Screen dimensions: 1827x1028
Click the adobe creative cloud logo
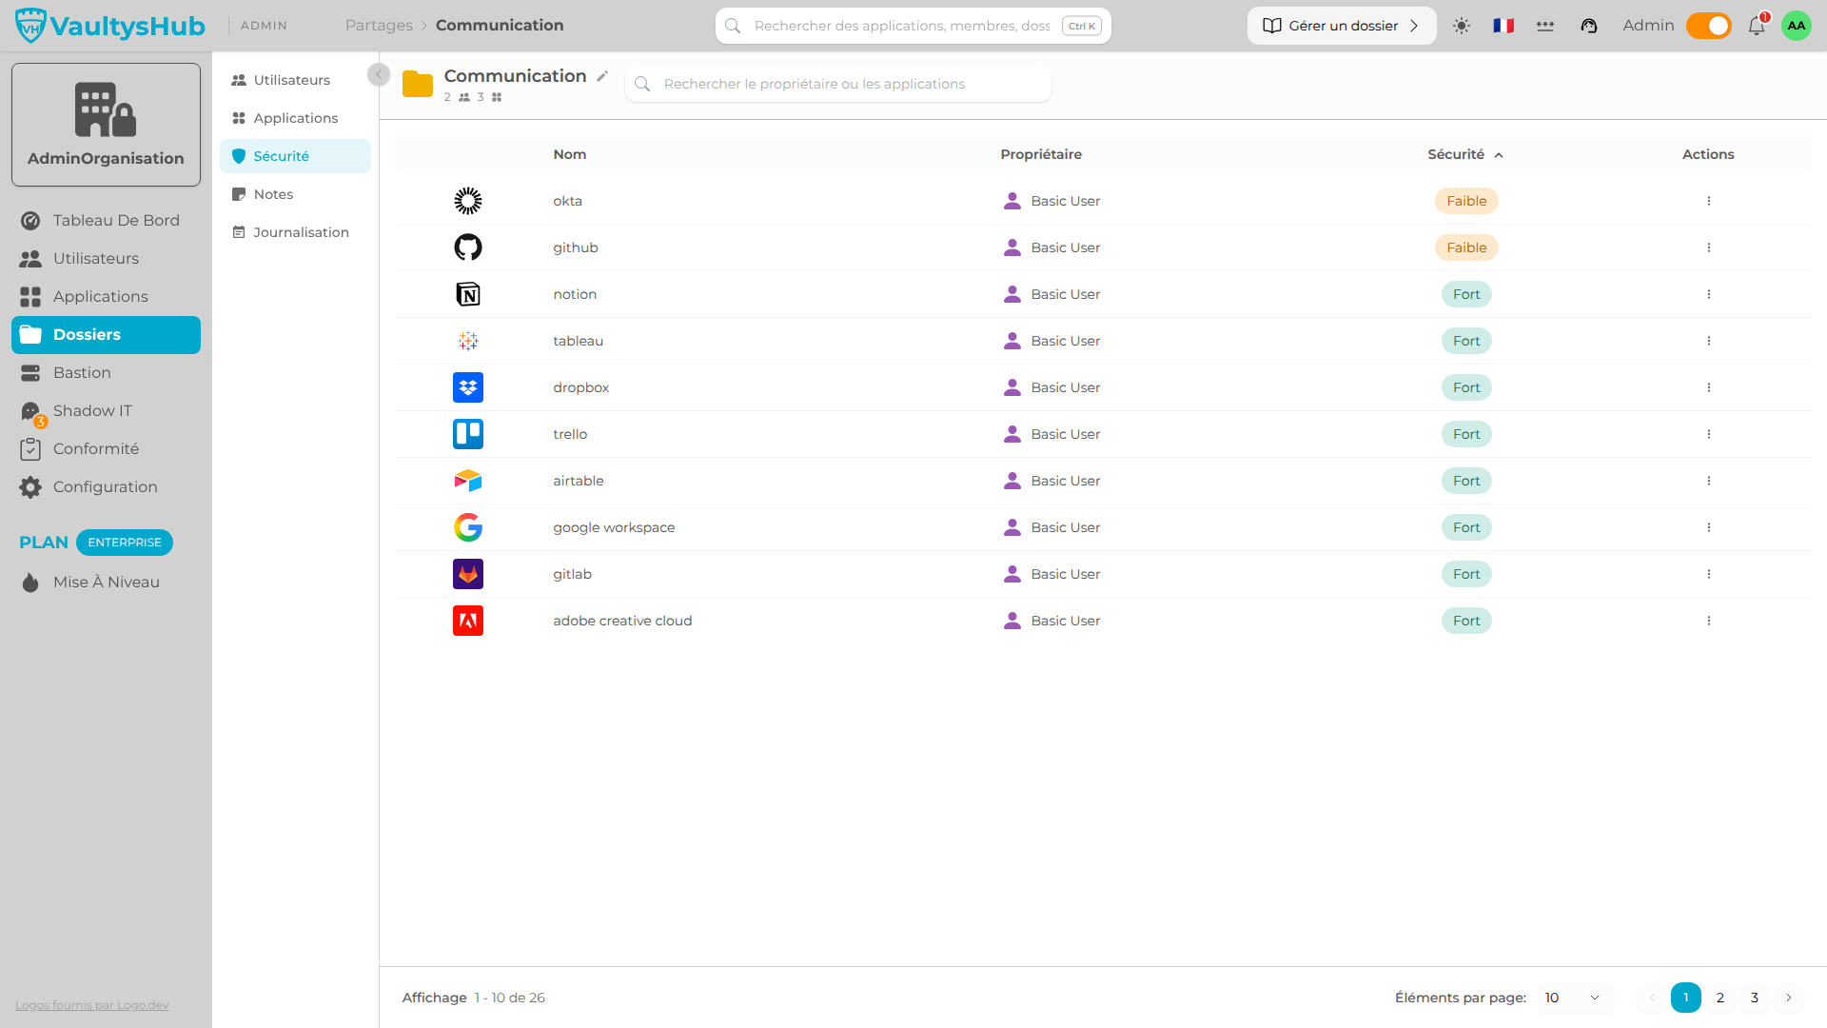[x=468, y=621]
